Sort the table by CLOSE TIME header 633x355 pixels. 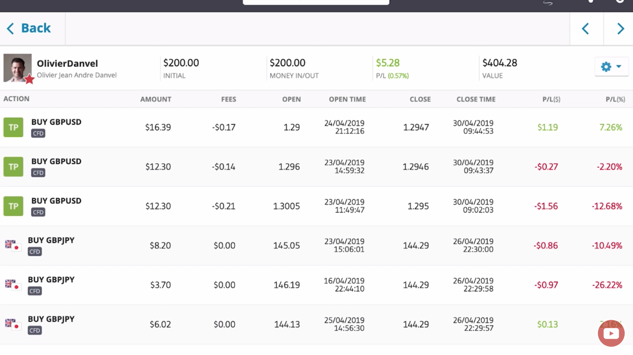(x=476, y=99)
